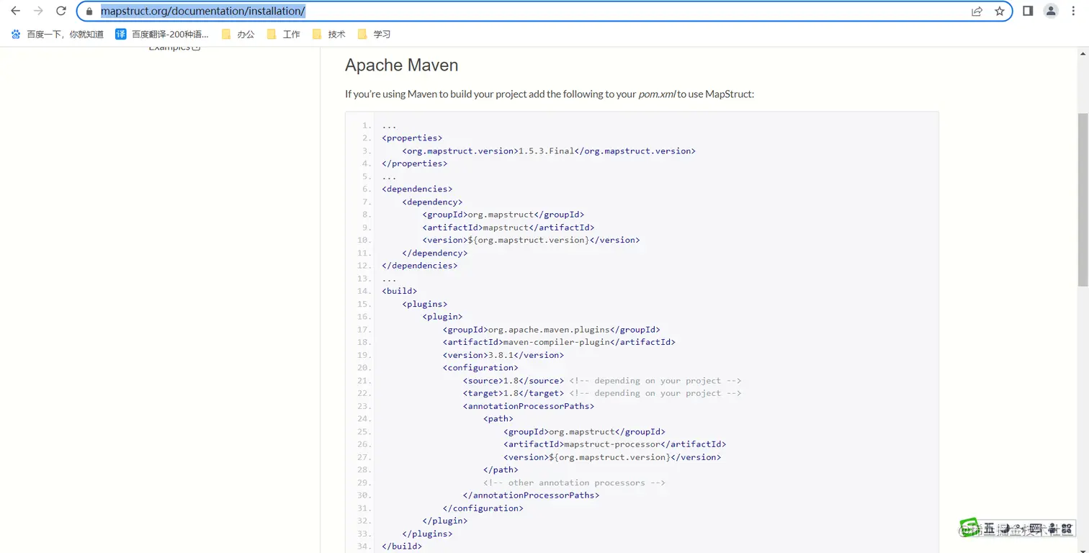
Task: Click the opening <dependencies> tag line
Action: pyautogui.click(x=417, y=189)
